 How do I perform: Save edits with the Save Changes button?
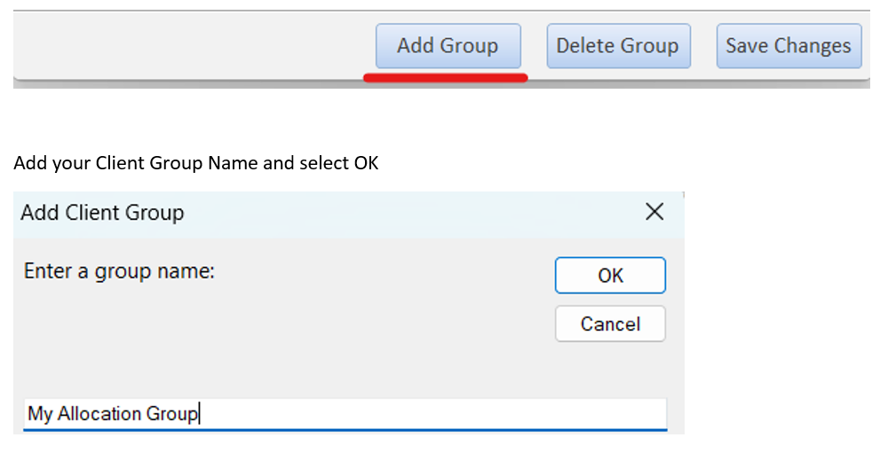789,46
